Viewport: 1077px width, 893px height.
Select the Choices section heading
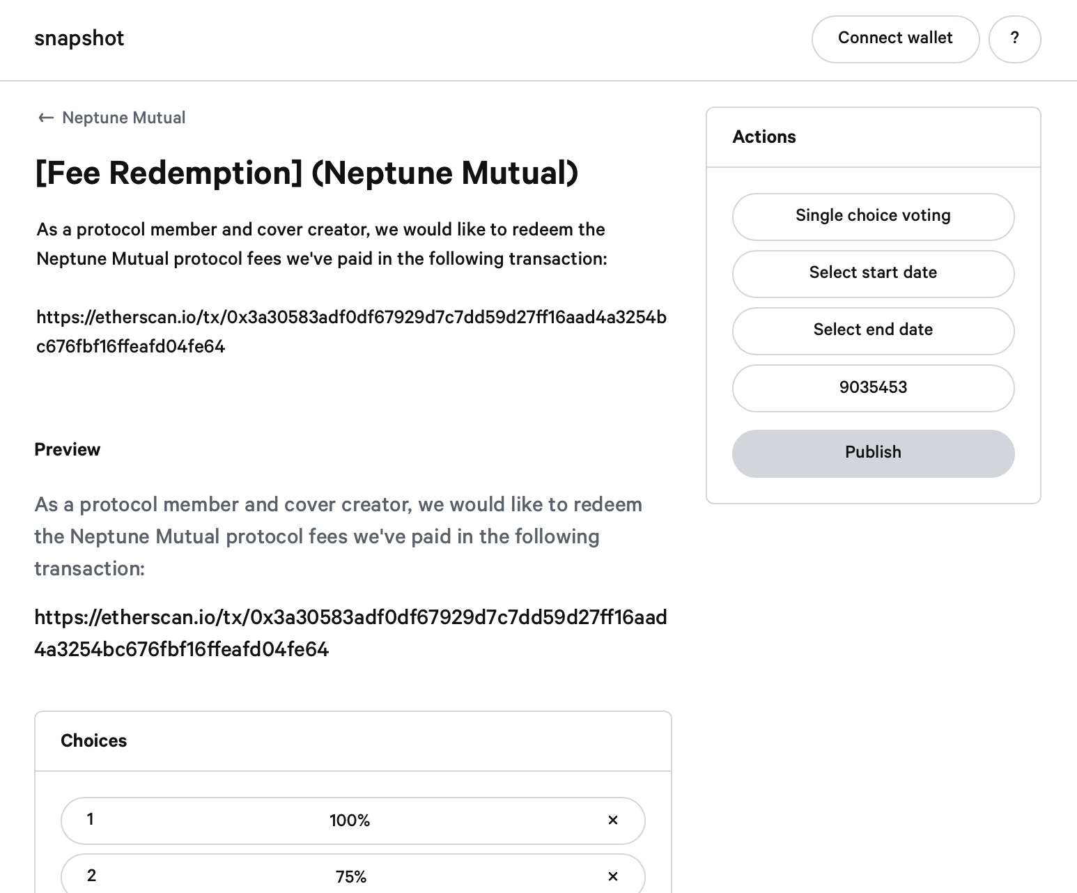93,741
